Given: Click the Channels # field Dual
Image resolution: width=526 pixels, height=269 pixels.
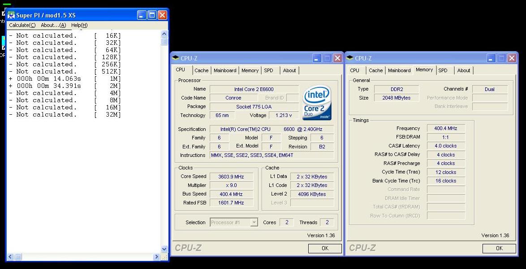Looking at the screenshot, I should [490, 89].
